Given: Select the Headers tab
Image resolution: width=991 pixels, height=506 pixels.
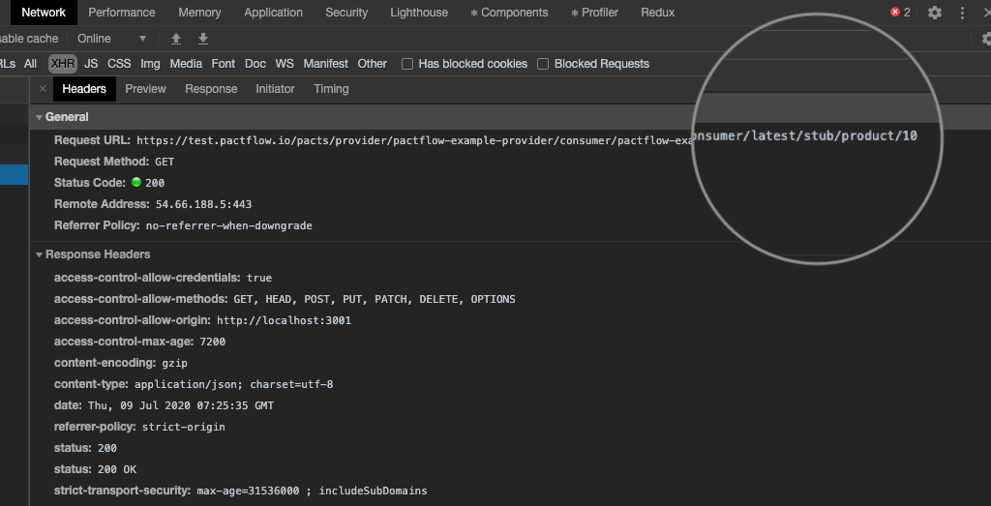Looking at the screenshot, I should tap(84, 89).
